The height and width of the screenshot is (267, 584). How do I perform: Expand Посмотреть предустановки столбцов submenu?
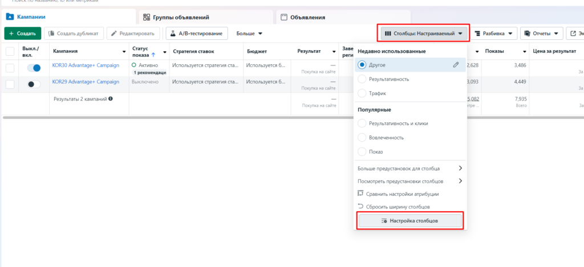pos(410,181)
